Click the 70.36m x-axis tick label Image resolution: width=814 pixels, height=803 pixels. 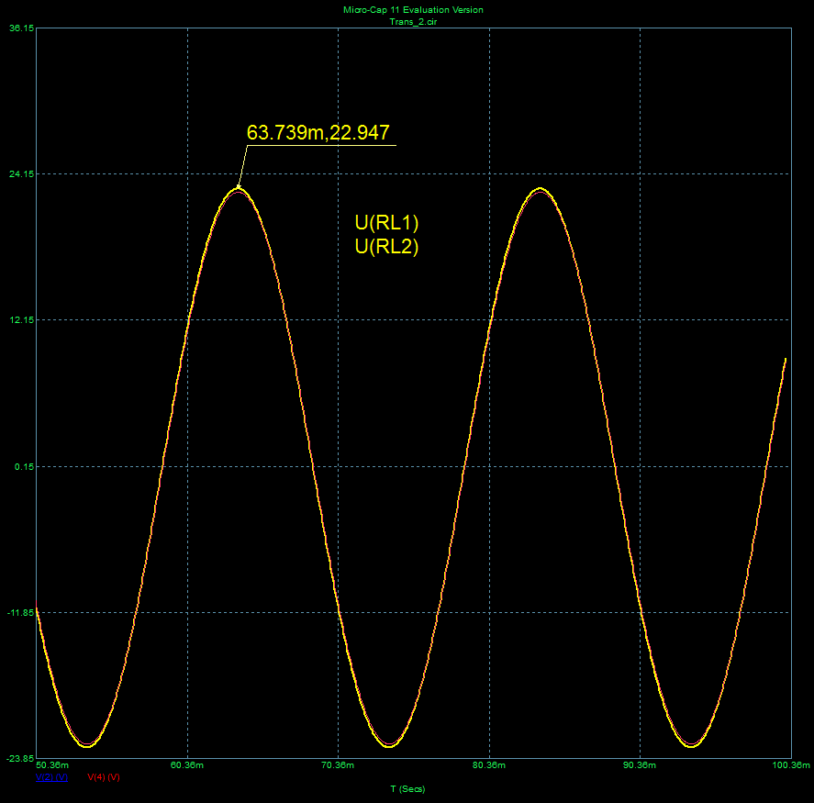[x=339, y=764]
